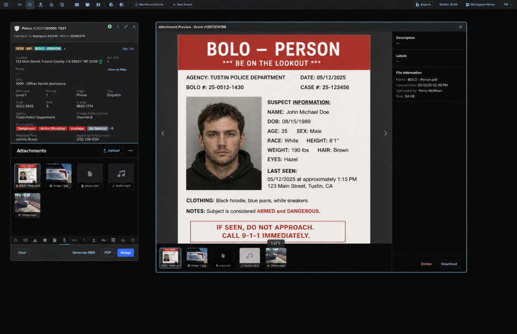Click the 1025 code tag
This screenshot has height=334, width=517.
tap(20, 49)
